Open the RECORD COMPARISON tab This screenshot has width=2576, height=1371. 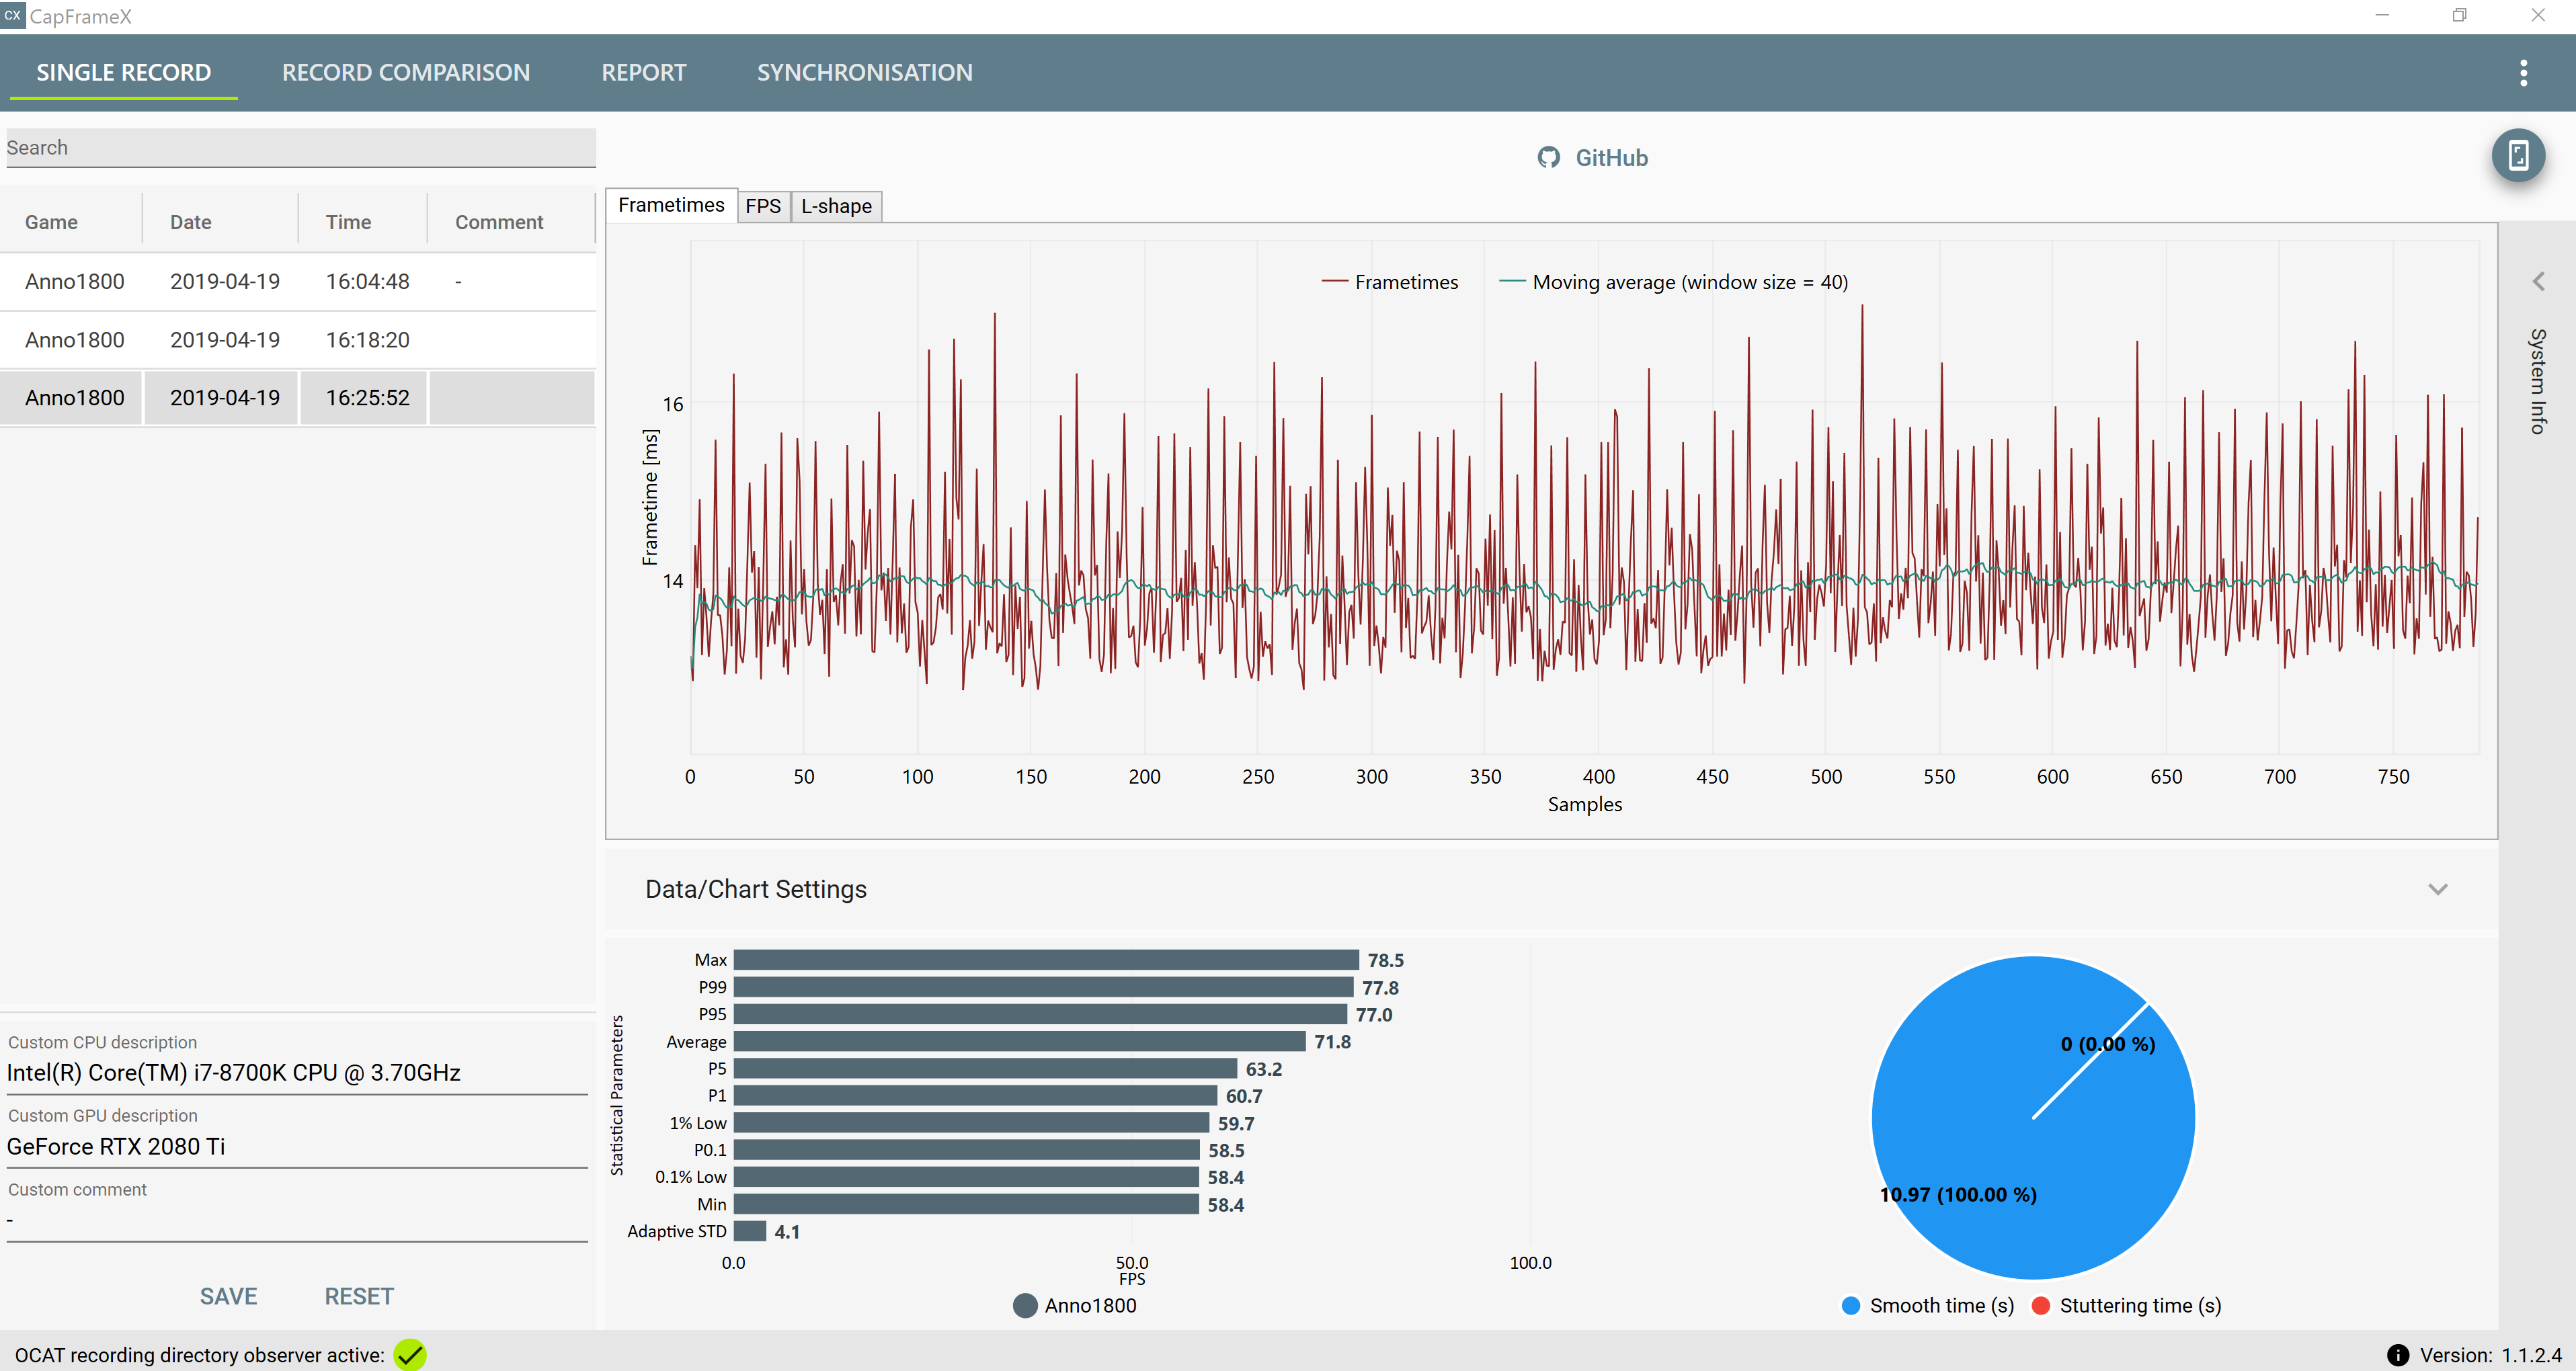pos(406,72)
